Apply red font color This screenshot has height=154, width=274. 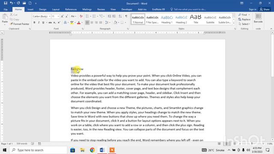coord(79,23)
